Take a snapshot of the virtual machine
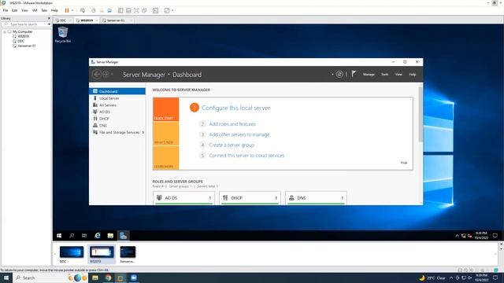504x283 pixels. (x=94, y=10)
